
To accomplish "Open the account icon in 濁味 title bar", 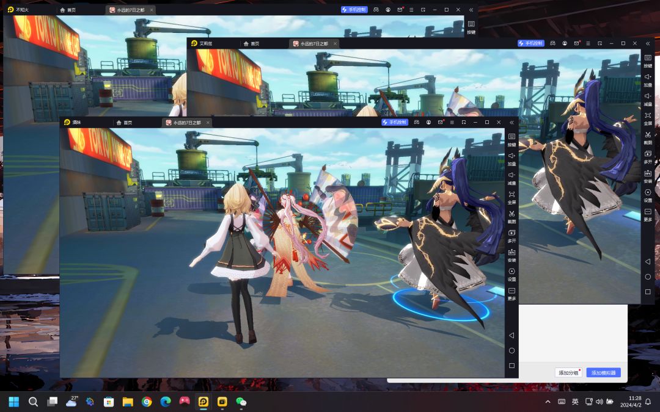I will click(x=428, y=122).
